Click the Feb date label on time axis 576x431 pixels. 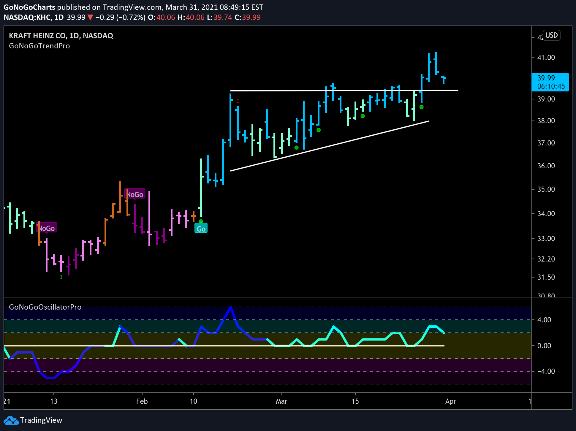[142, 401]
